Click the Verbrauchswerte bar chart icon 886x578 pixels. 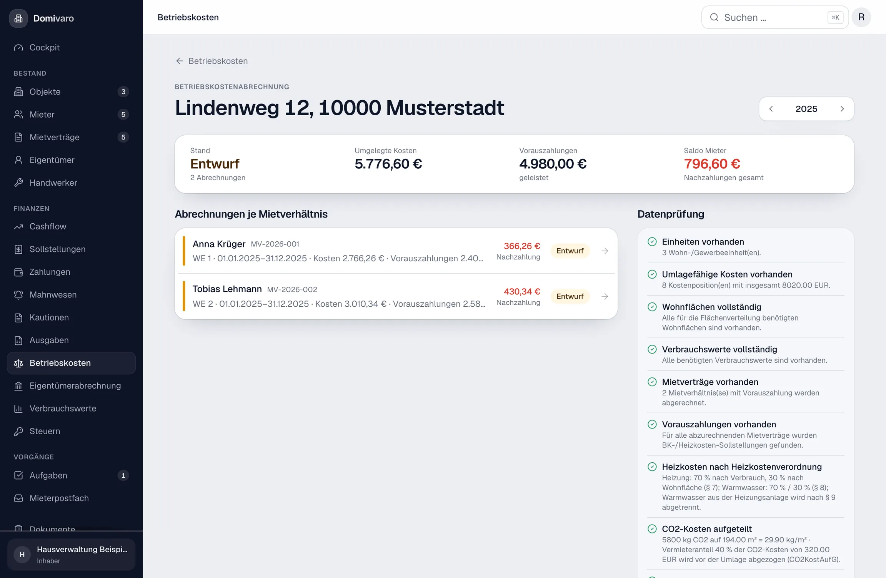[18, 409]
